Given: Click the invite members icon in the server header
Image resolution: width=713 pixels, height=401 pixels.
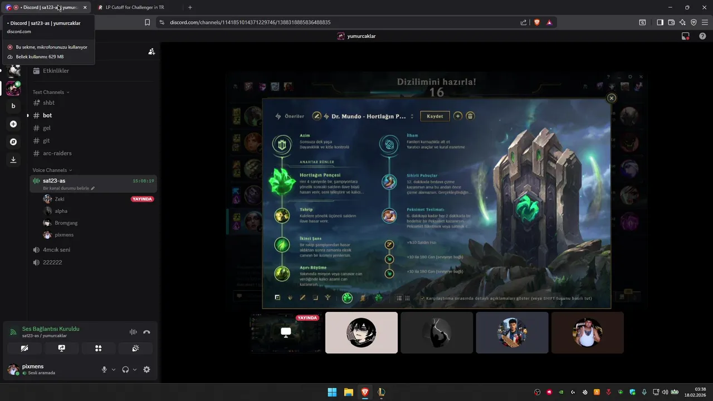Looking at the screenshot, I should (x=152, y=51).
